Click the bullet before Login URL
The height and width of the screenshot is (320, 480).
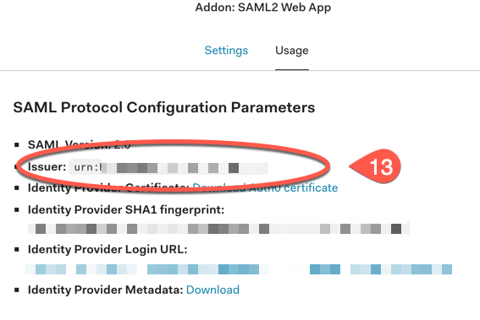pos(17,249)
